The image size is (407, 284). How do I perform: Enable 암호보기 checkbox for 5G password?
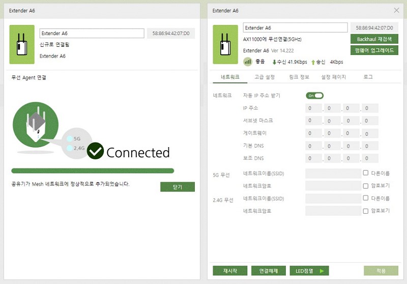[x=365, y=186]
